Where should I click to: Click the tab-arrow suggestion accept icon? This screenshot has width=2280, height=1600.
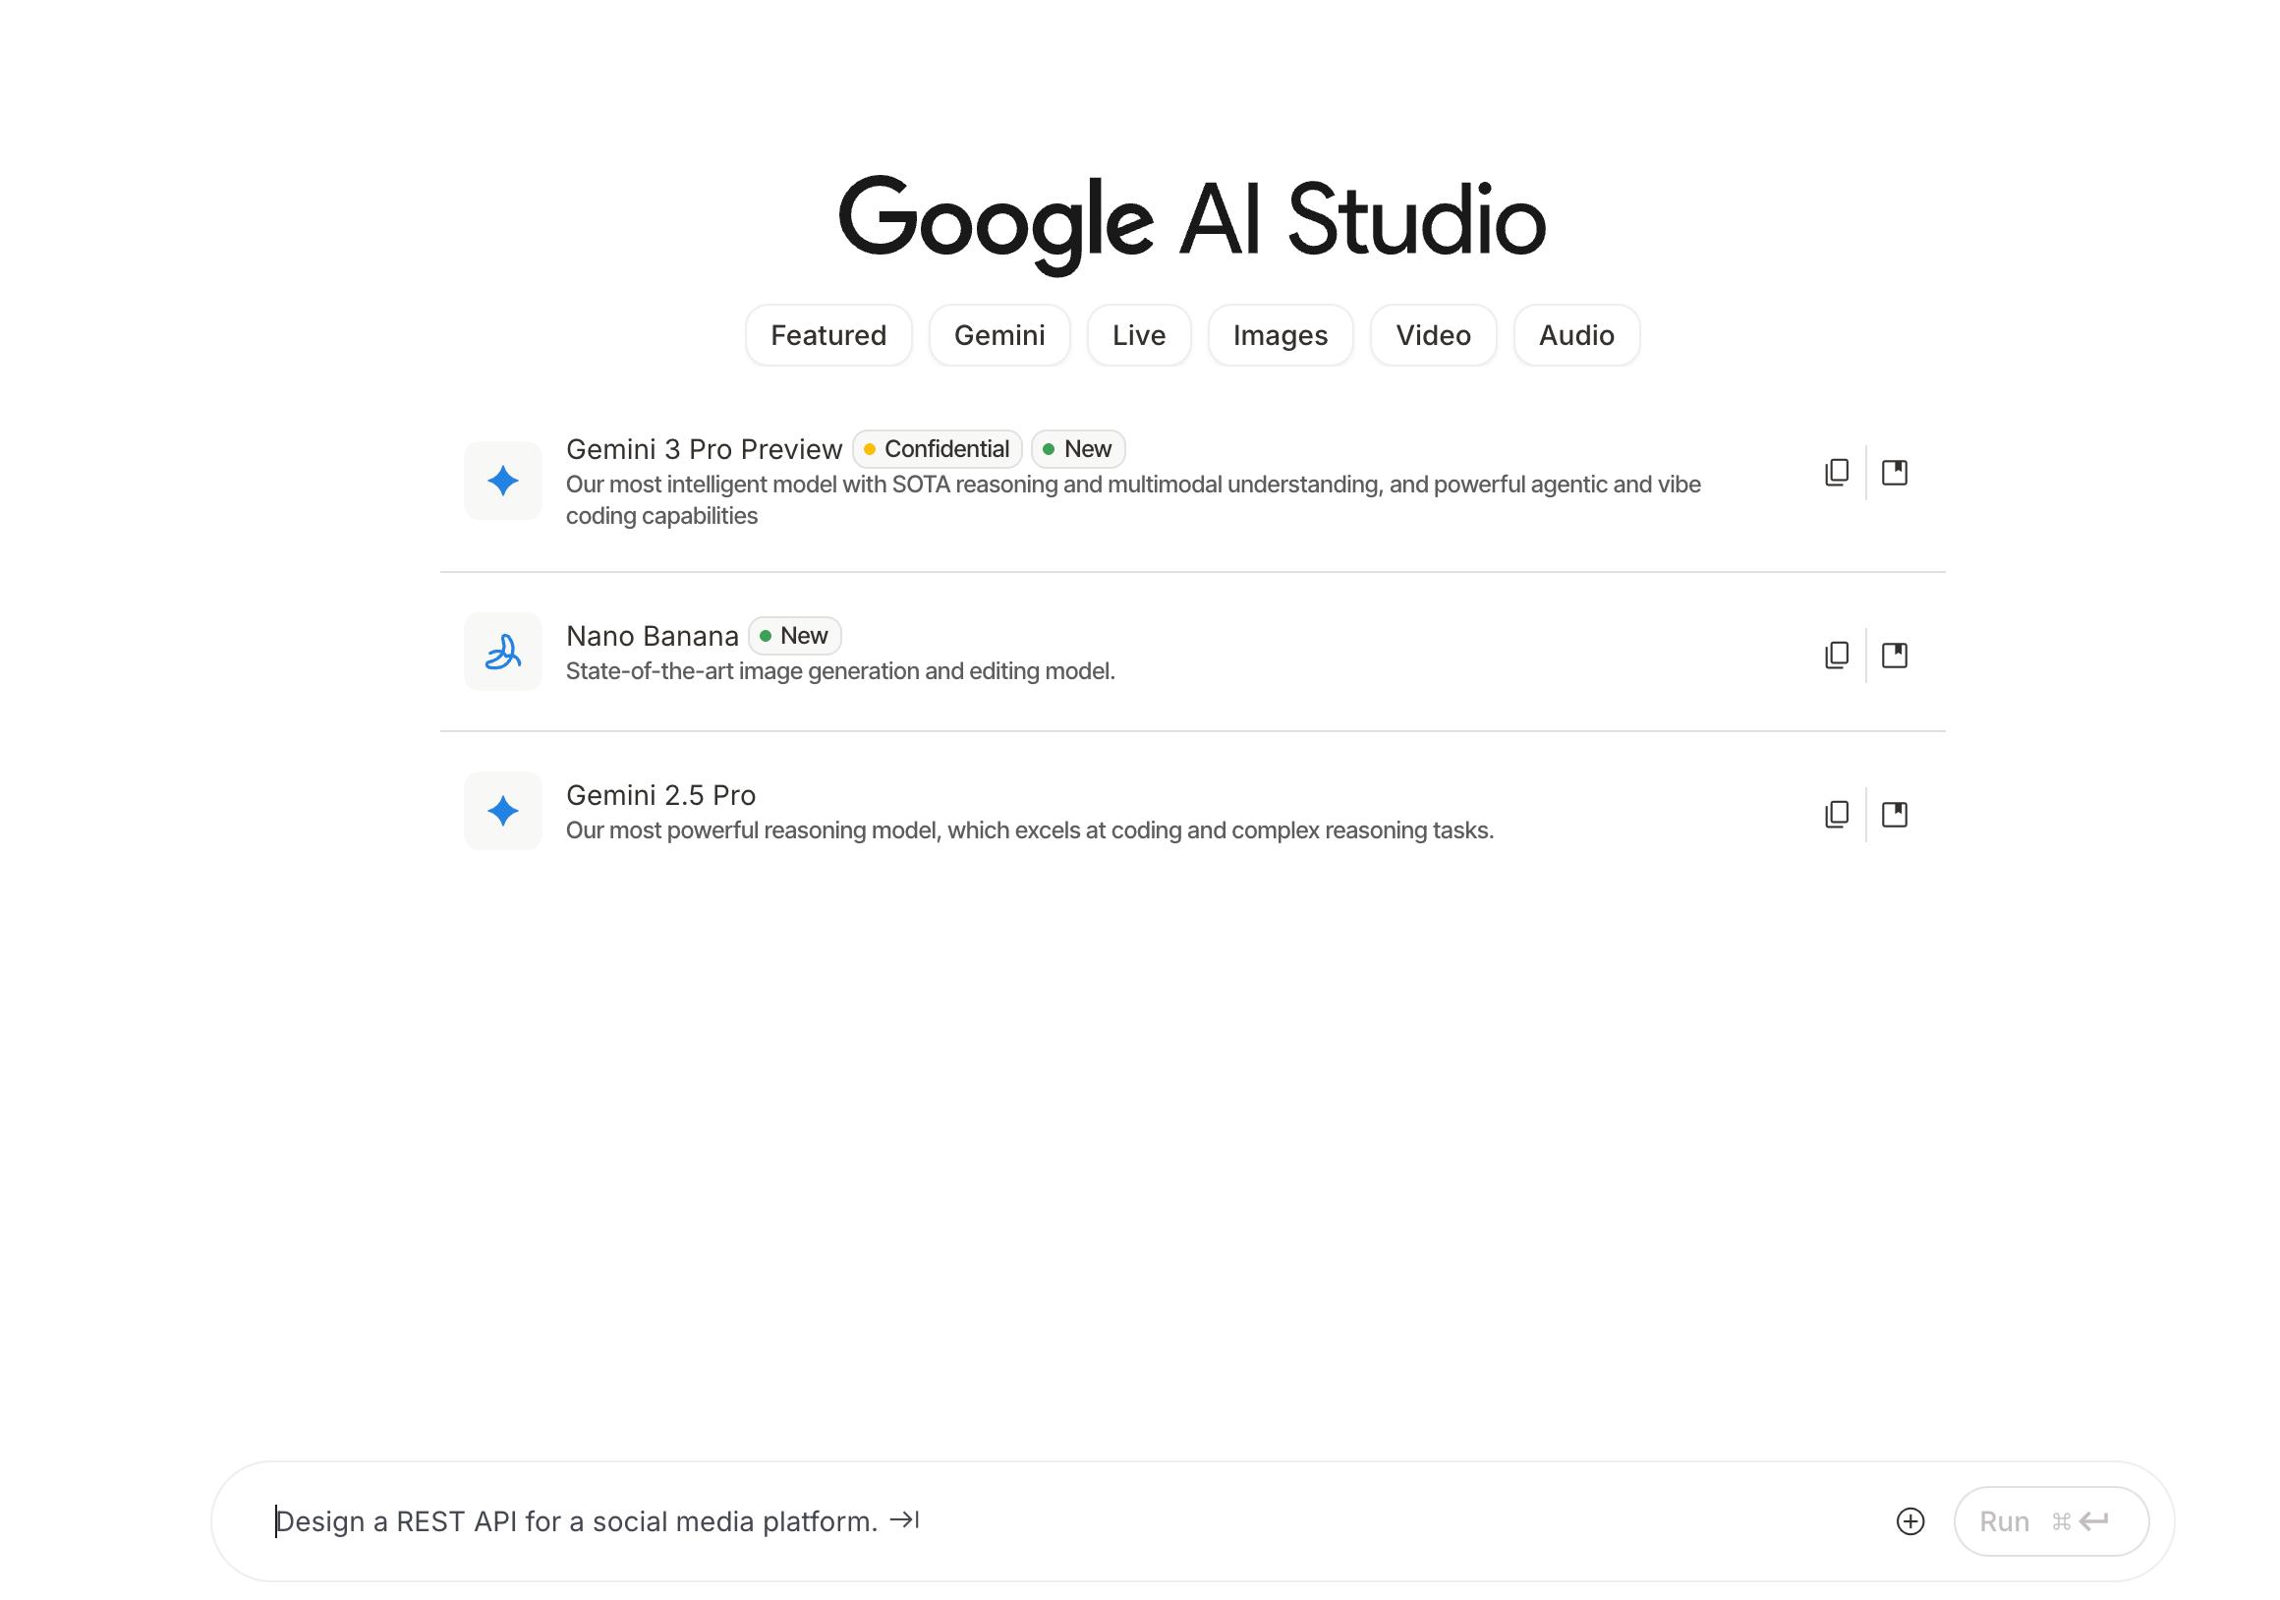(904, 1519)
